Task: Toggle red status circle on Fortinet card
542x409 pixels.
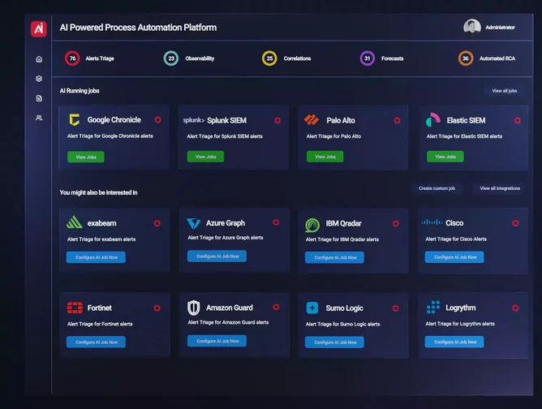Action: pyautogui.click(x=157, y=308)
